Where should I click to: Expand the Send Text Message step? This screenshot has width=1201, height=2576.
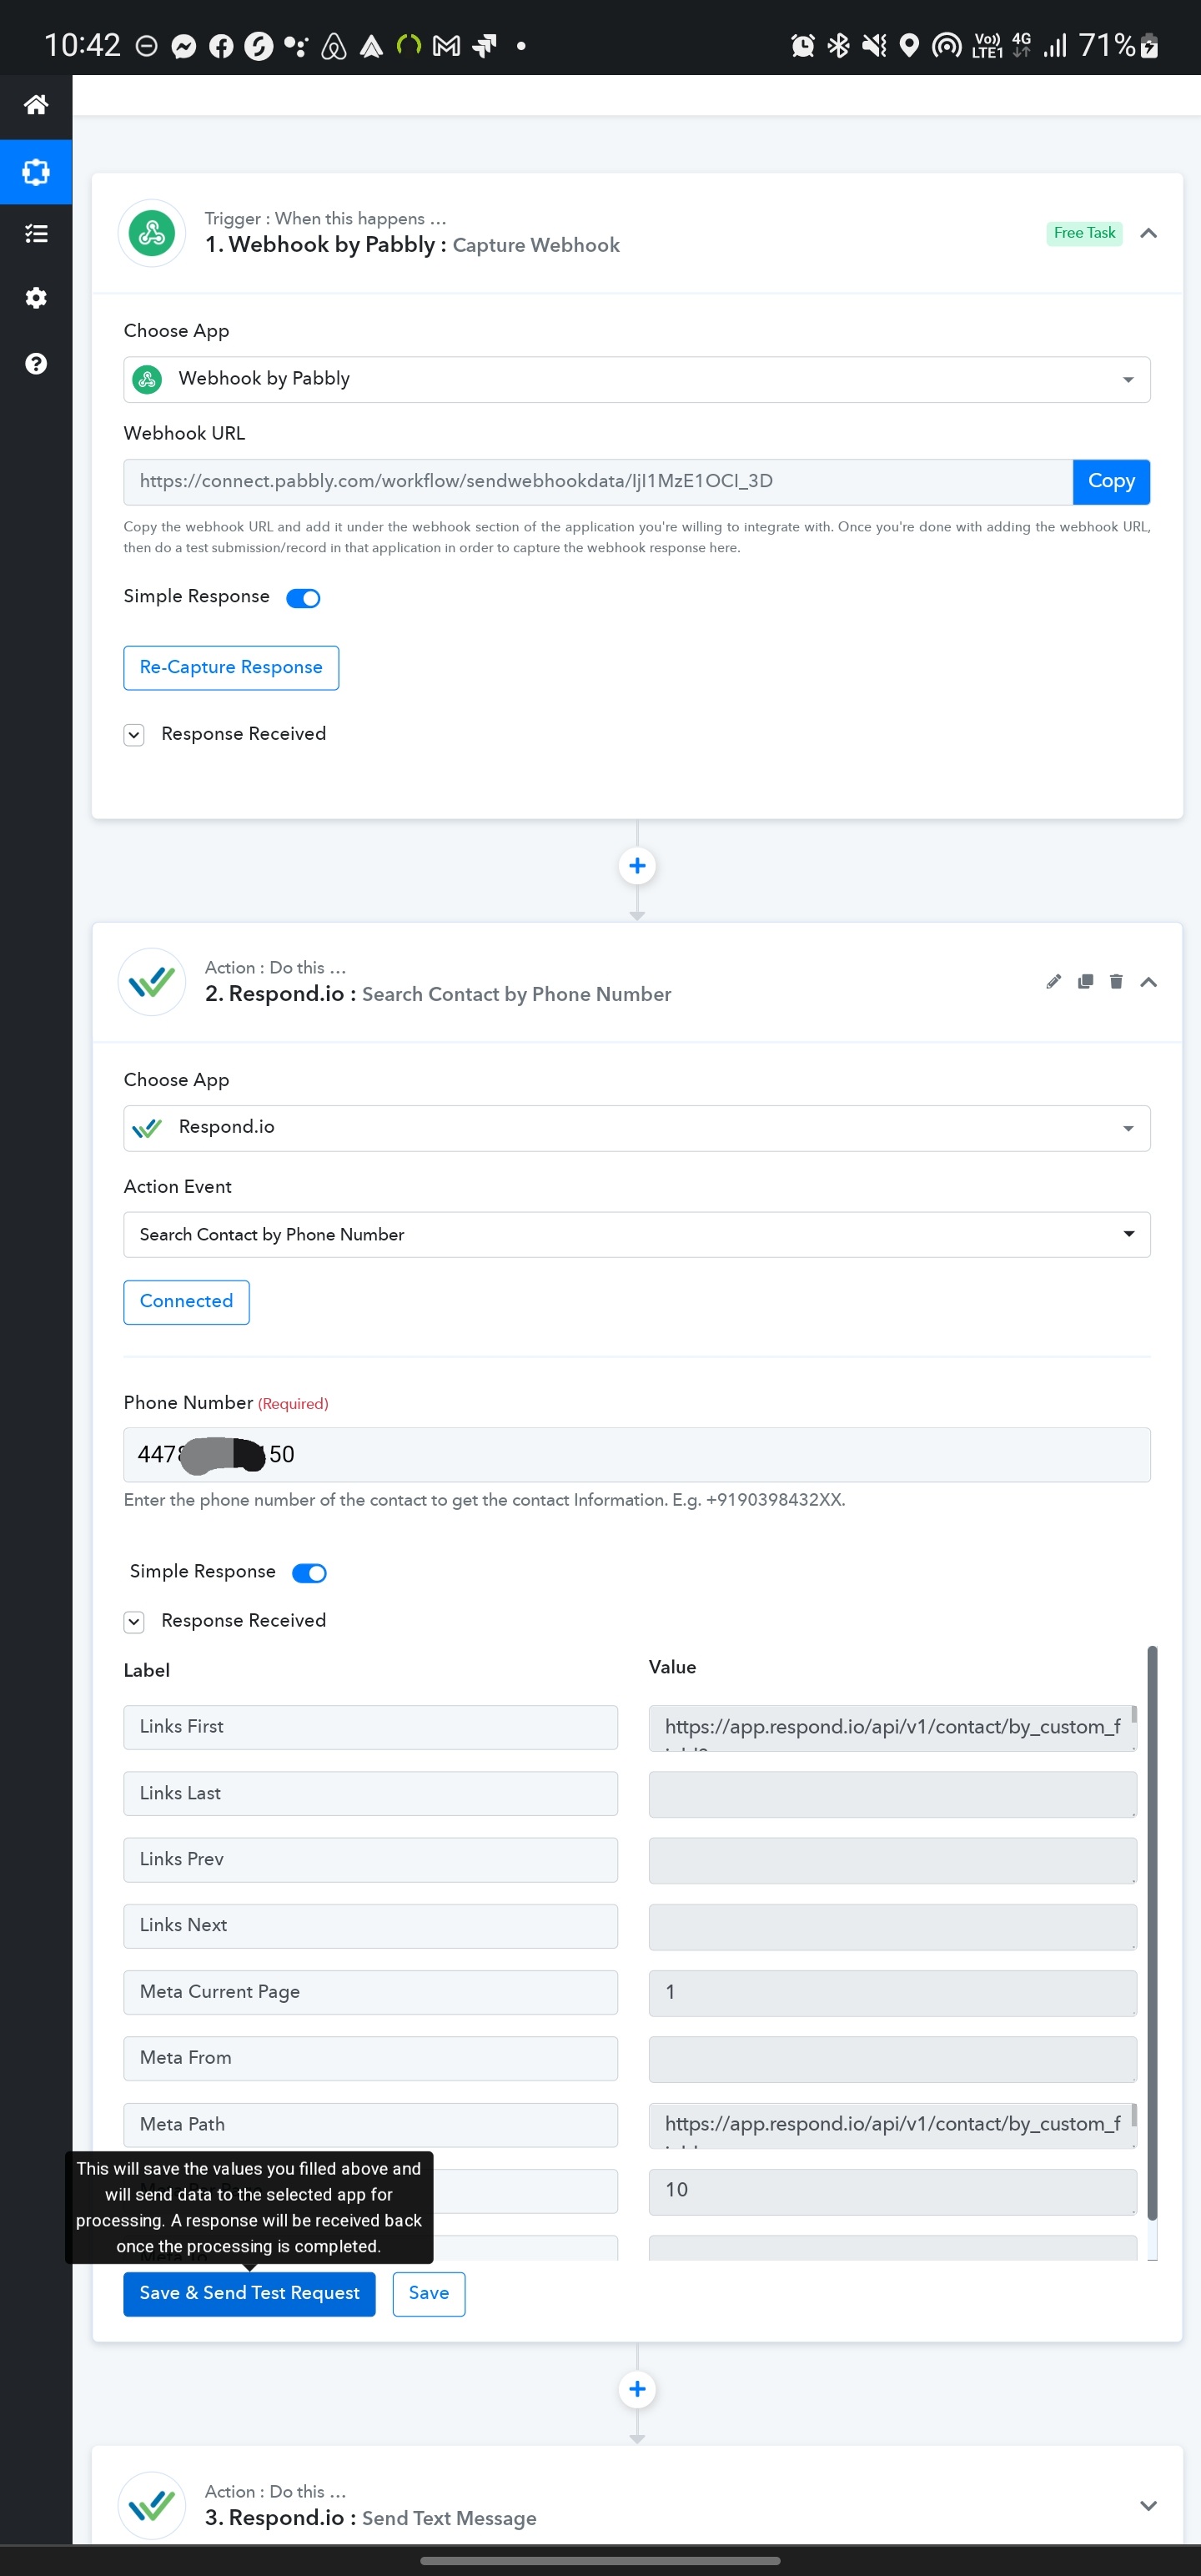[1149, 2505]
